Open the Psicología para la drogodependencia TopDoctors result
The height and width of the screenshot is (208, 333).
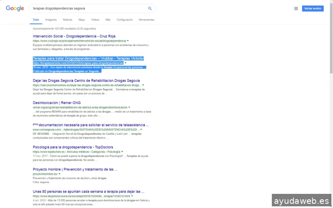tap(73, 147)
